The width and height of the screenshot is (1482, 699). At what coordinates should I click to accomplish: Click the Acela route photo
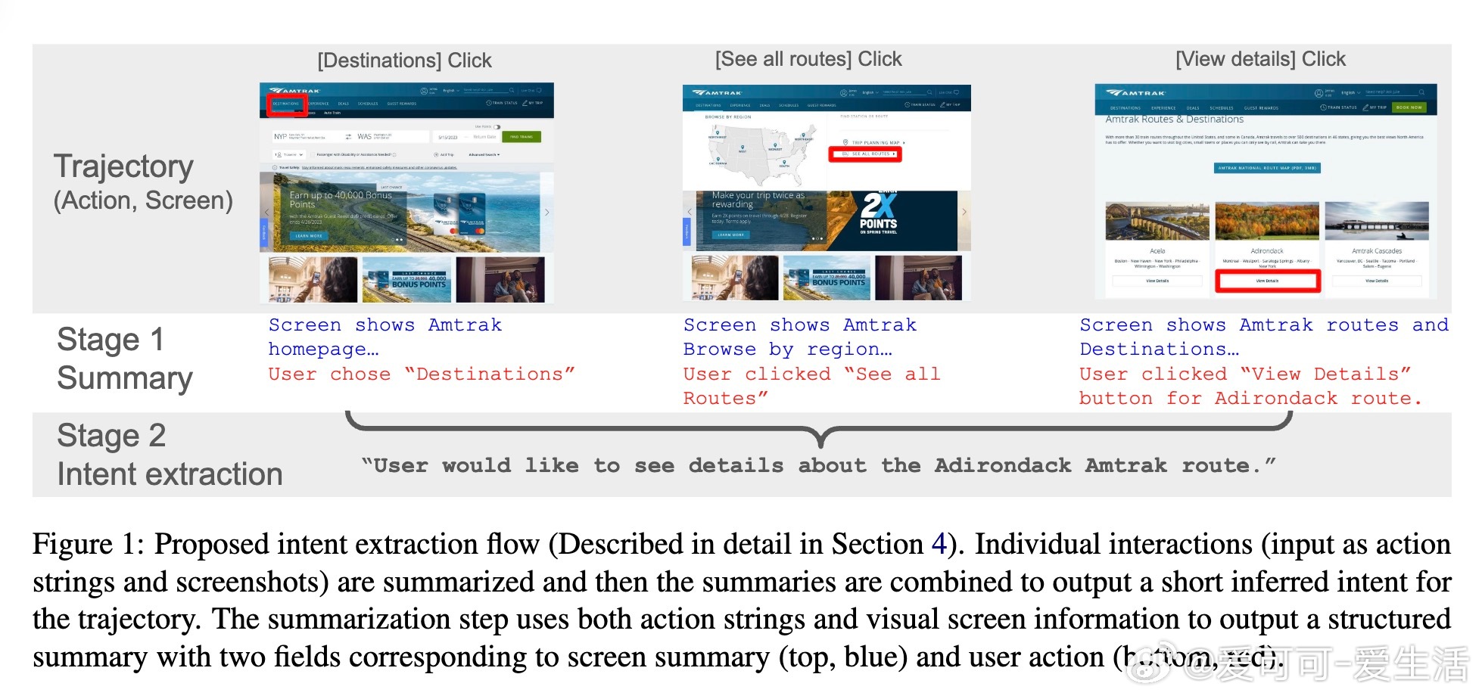(1157, 221)
